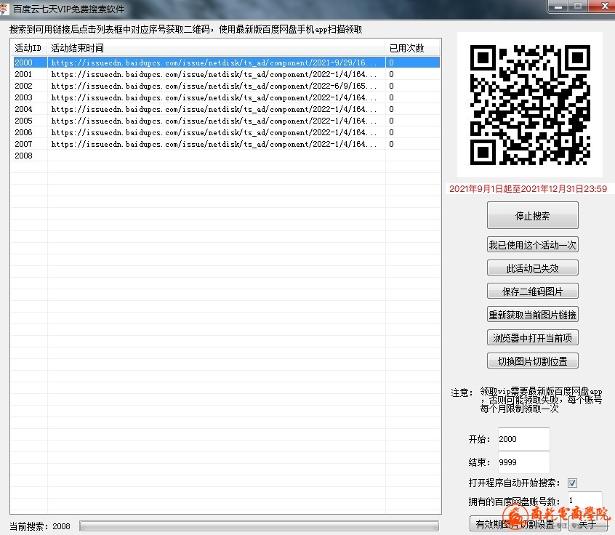Click 我已使用这个活动一次 button
Screen dimensions: 615x535
[532, 245]
